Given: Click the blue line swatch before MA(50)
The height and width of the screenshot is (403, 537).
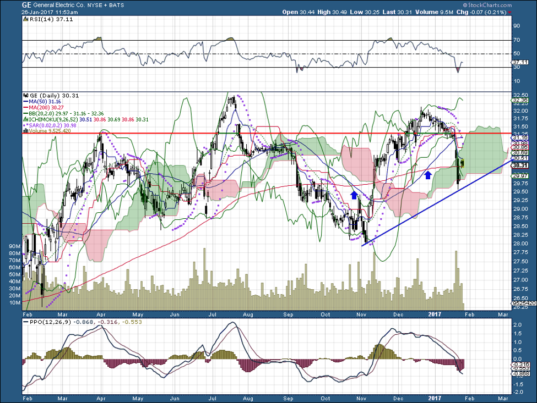Looking at the screenshot, I should point(25,102).
